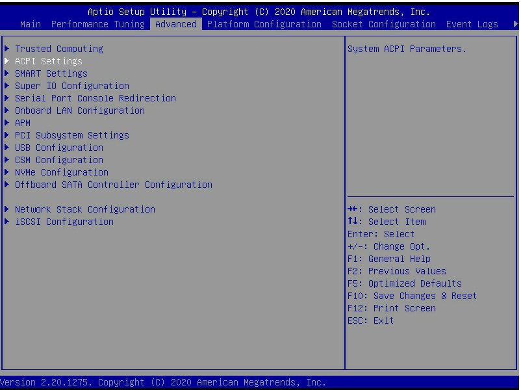Click triangle arrow beside NVMe Configuration
The height and width of the screenshot is (390, 521).
(6, 172)
